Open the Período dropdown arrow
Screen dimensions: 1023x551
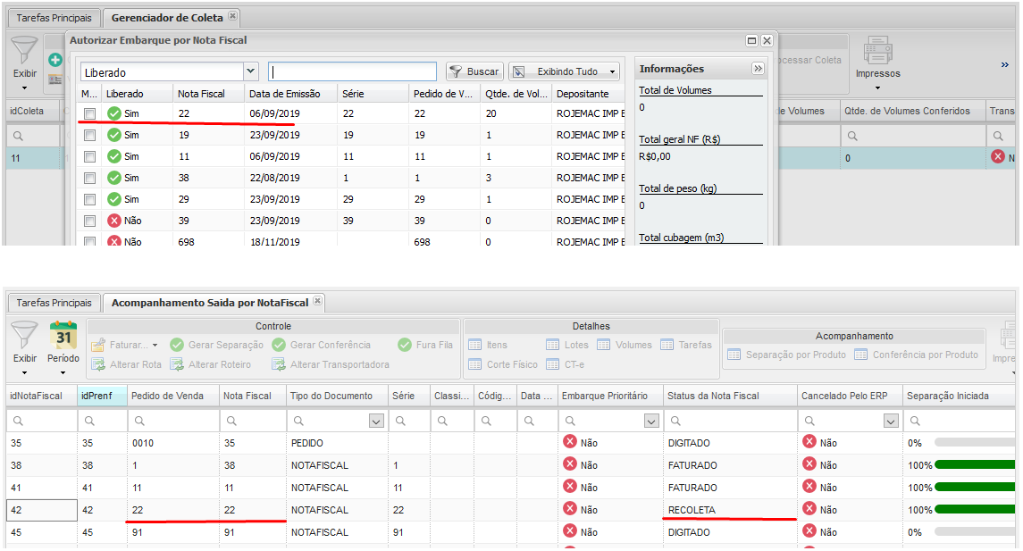point(63,373)
